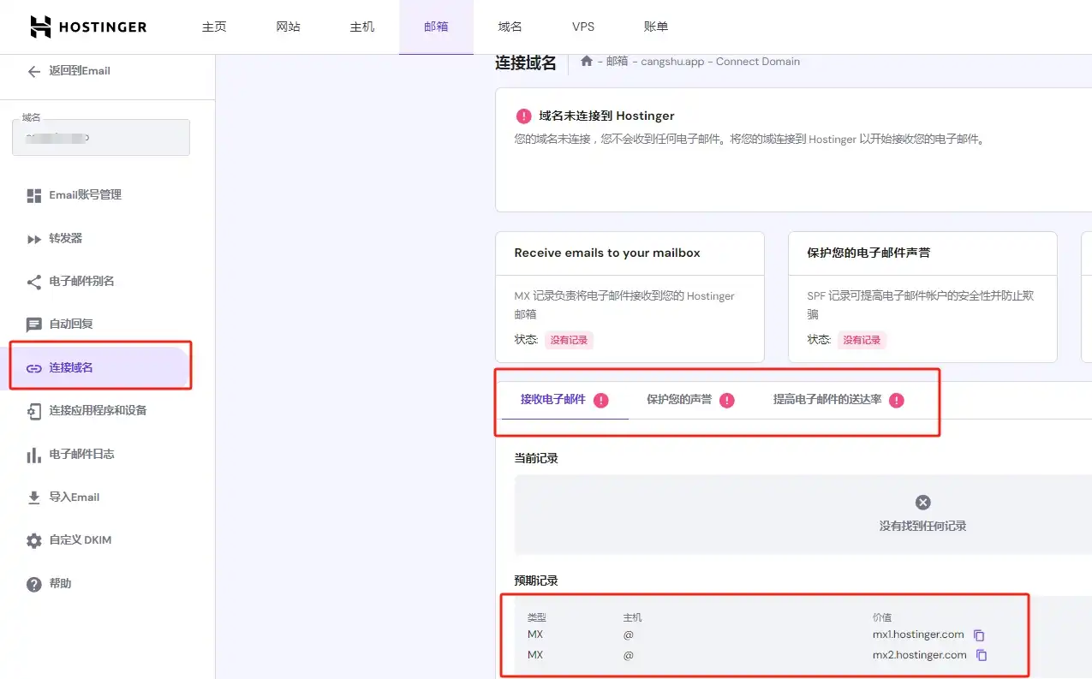
Task: Switch to the 提高电子邮件的送达率 tab
Action: coord(827,399)
